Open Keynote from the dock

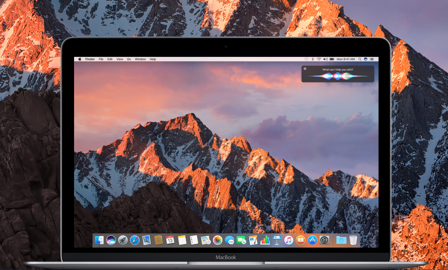pyautogui.click(x=277, y=240)
